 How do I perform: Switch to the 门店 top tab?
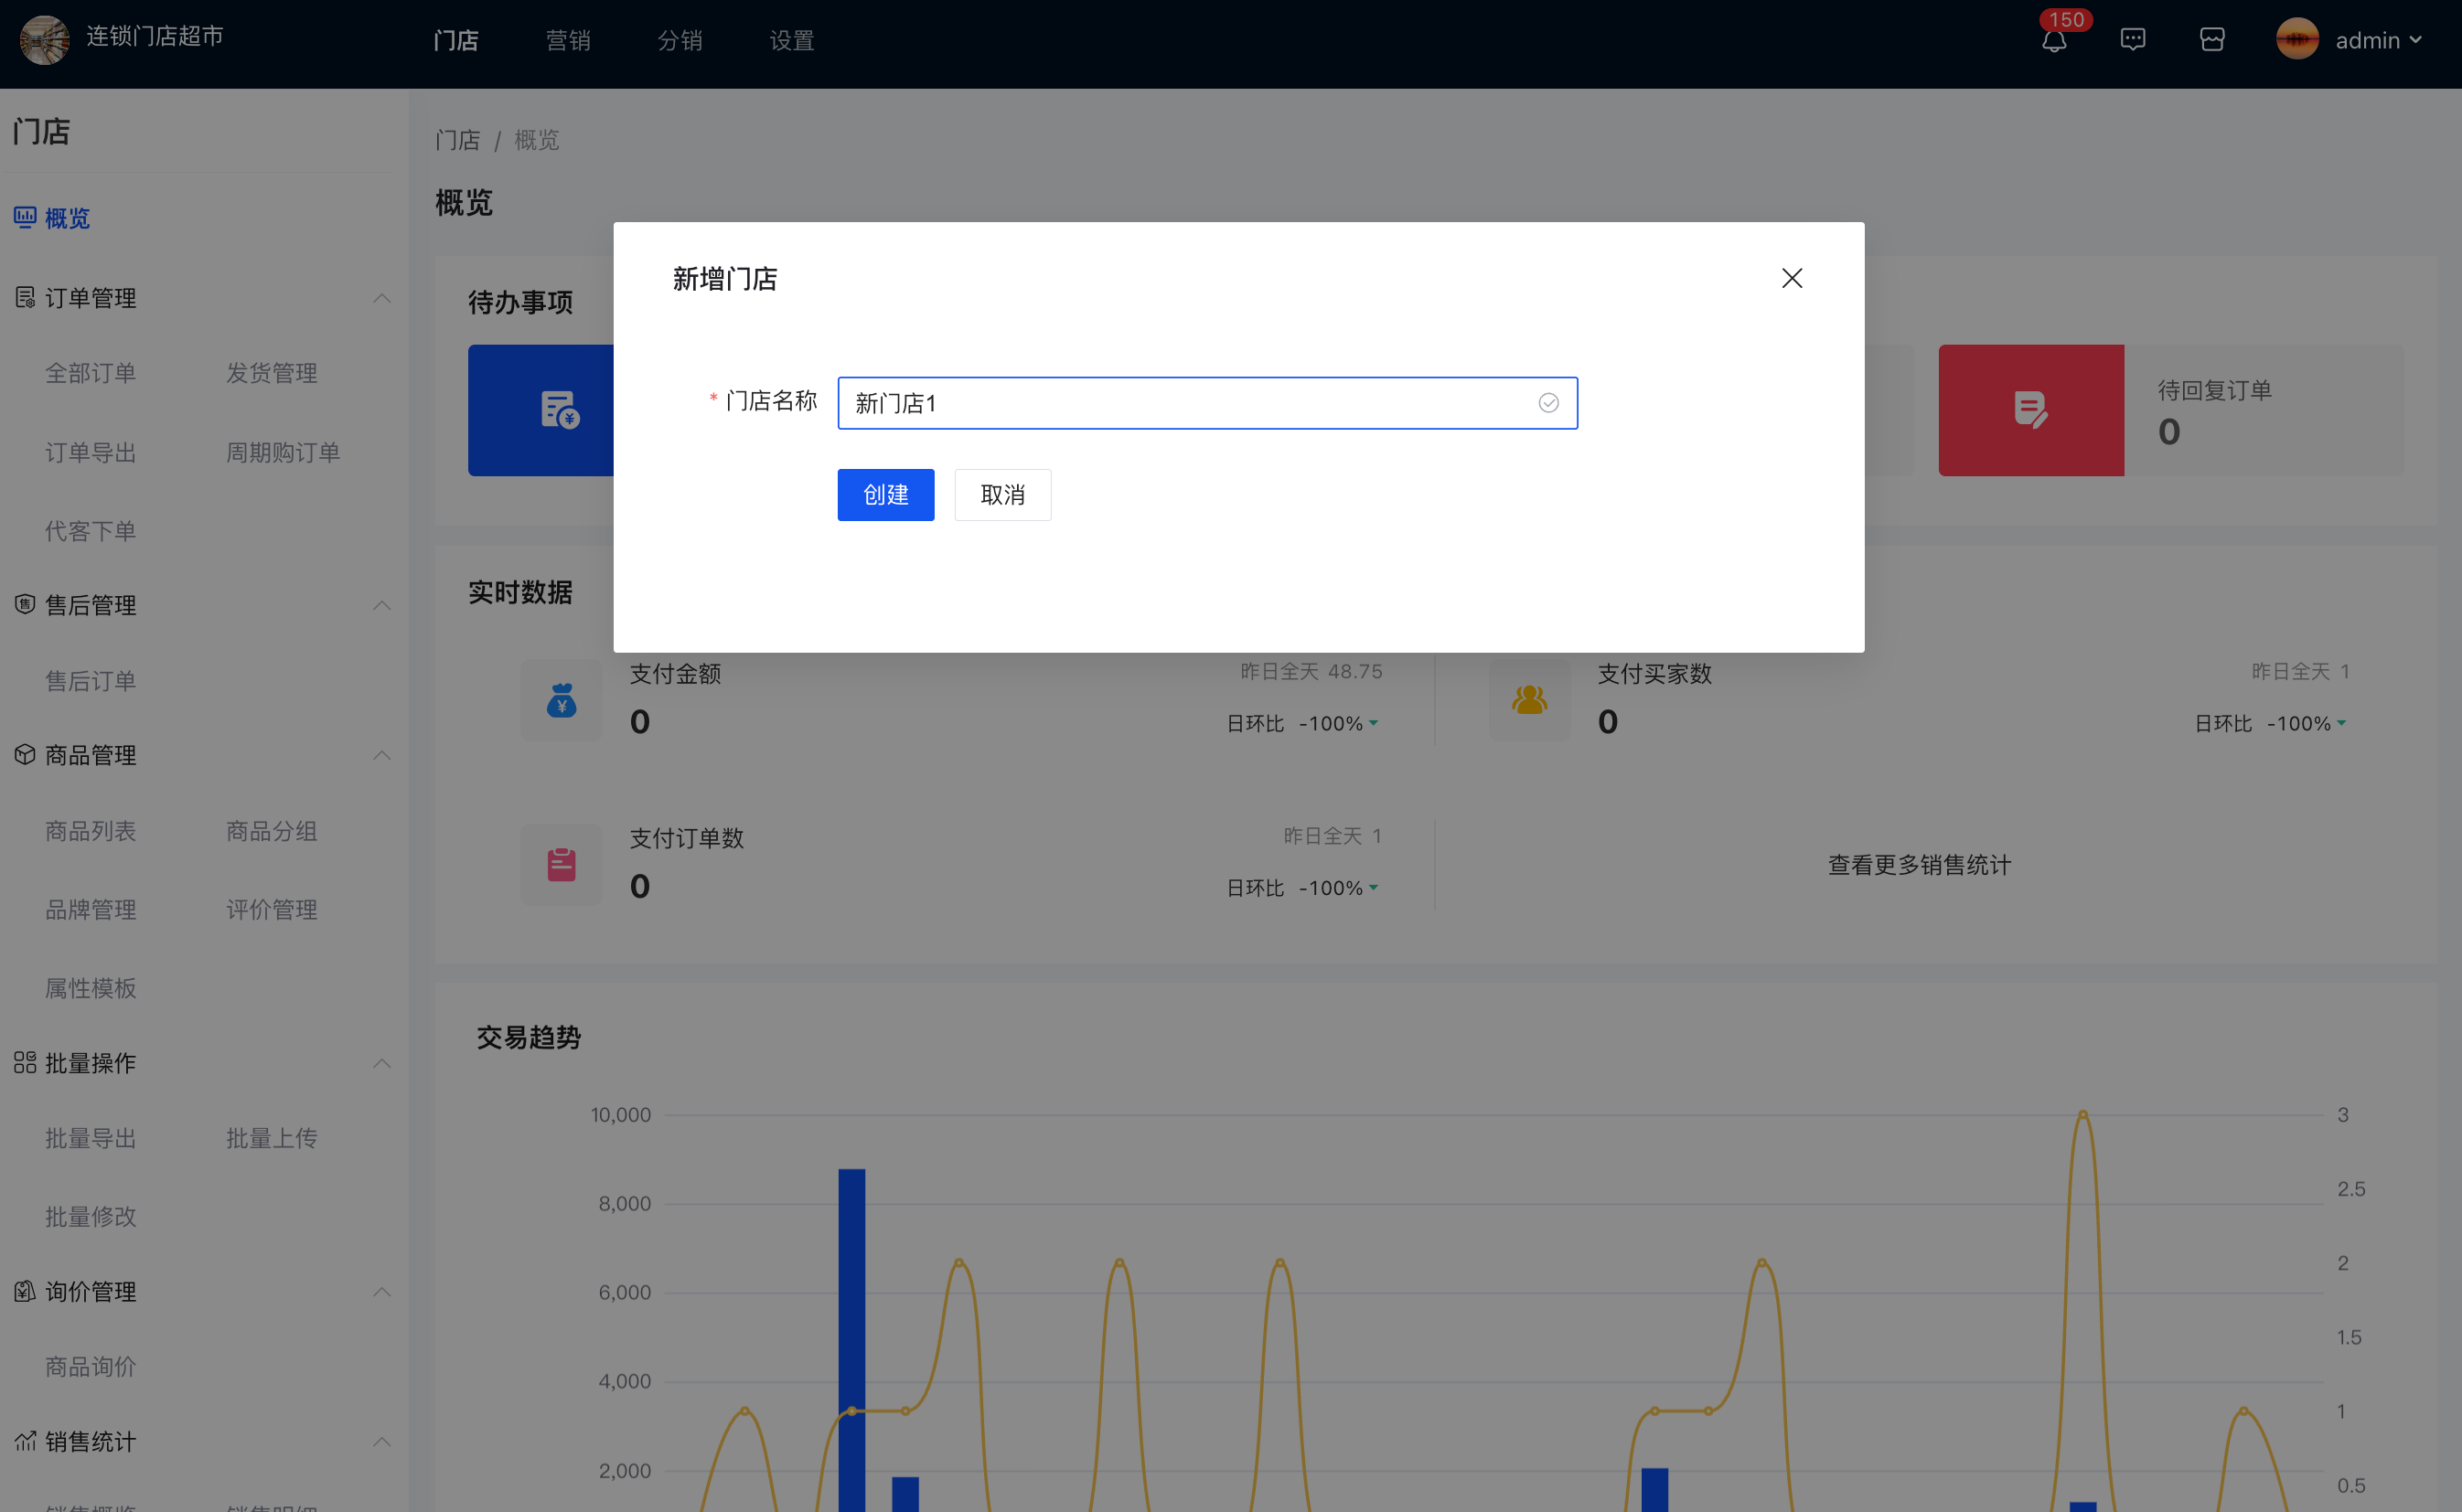click(456, 41)
